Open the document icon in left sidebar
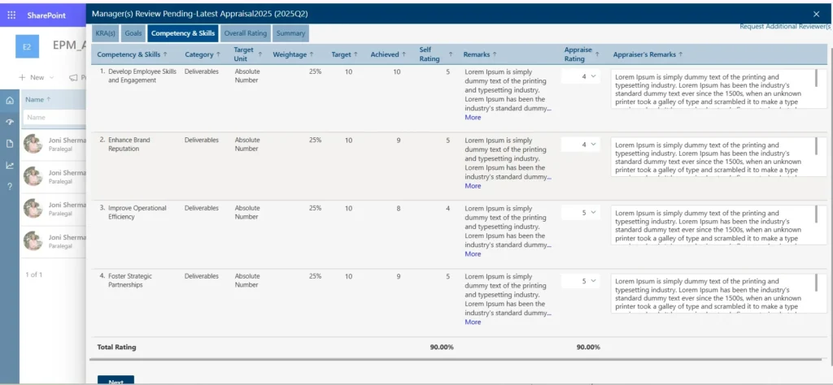The height and width of the screenshot is (385, 833). pyautogui.click(x=10, y=144)
